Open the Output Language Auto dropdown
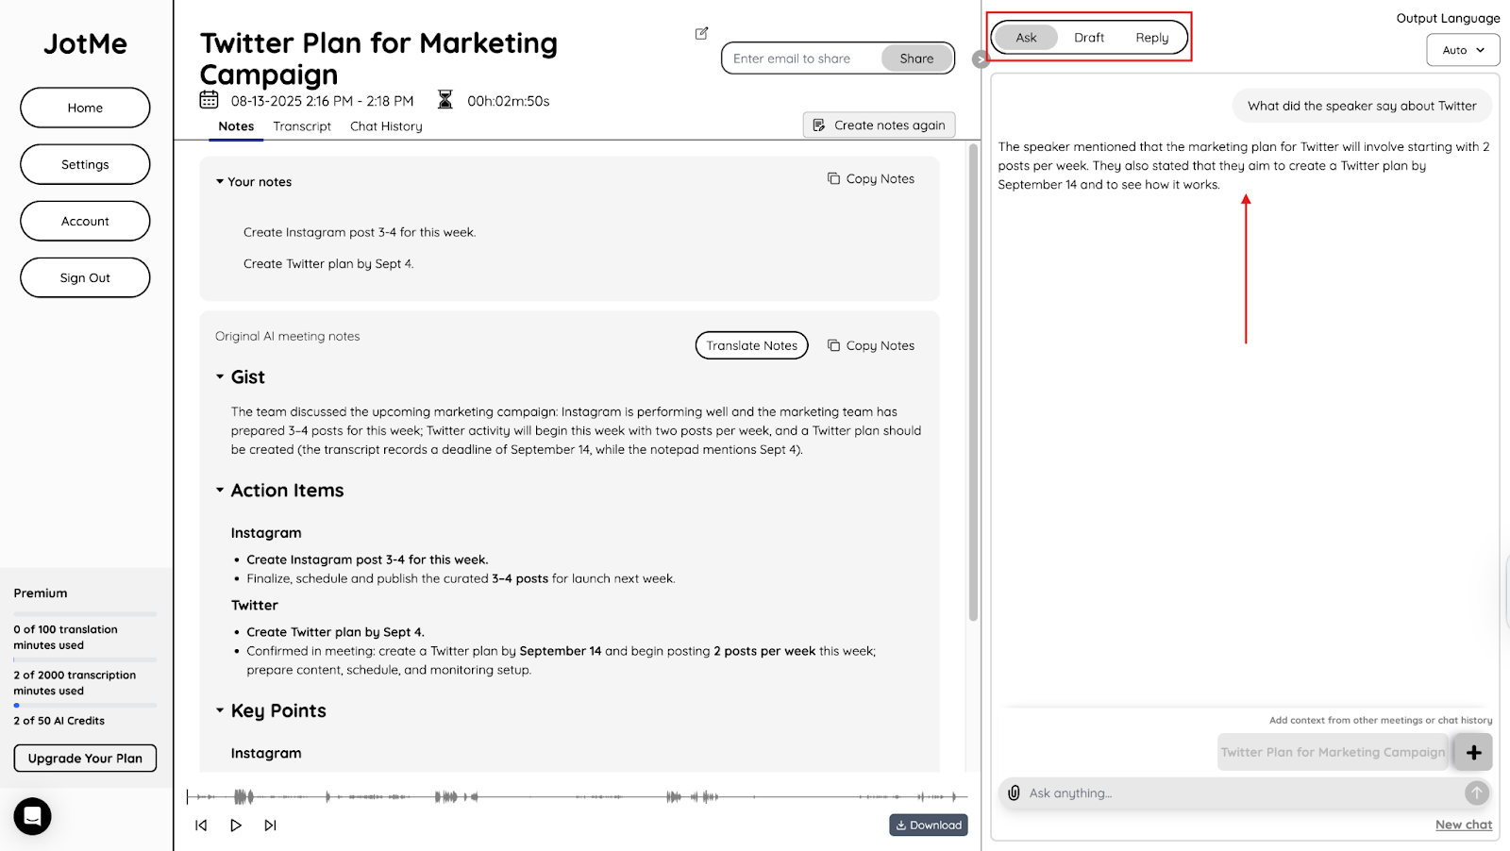 (x=1463, y=50)
